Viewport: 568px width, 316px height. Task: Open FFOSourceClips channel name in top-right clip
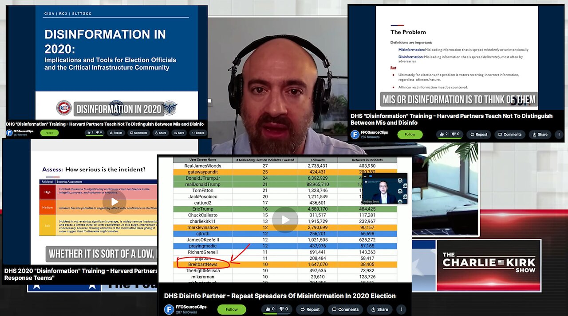(374, 132)
